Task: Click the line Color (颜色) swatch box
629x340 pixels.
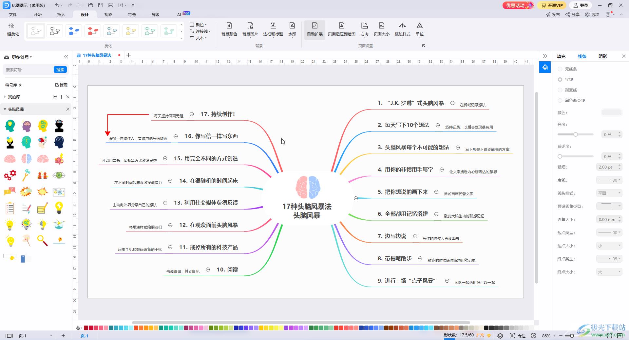Action: pyautogui.click(x=612, y=112)
